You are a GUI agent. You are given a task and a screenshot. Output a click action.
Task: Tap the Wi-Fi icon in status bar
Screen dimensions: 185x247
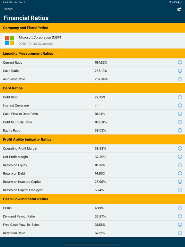coord(170,2)
